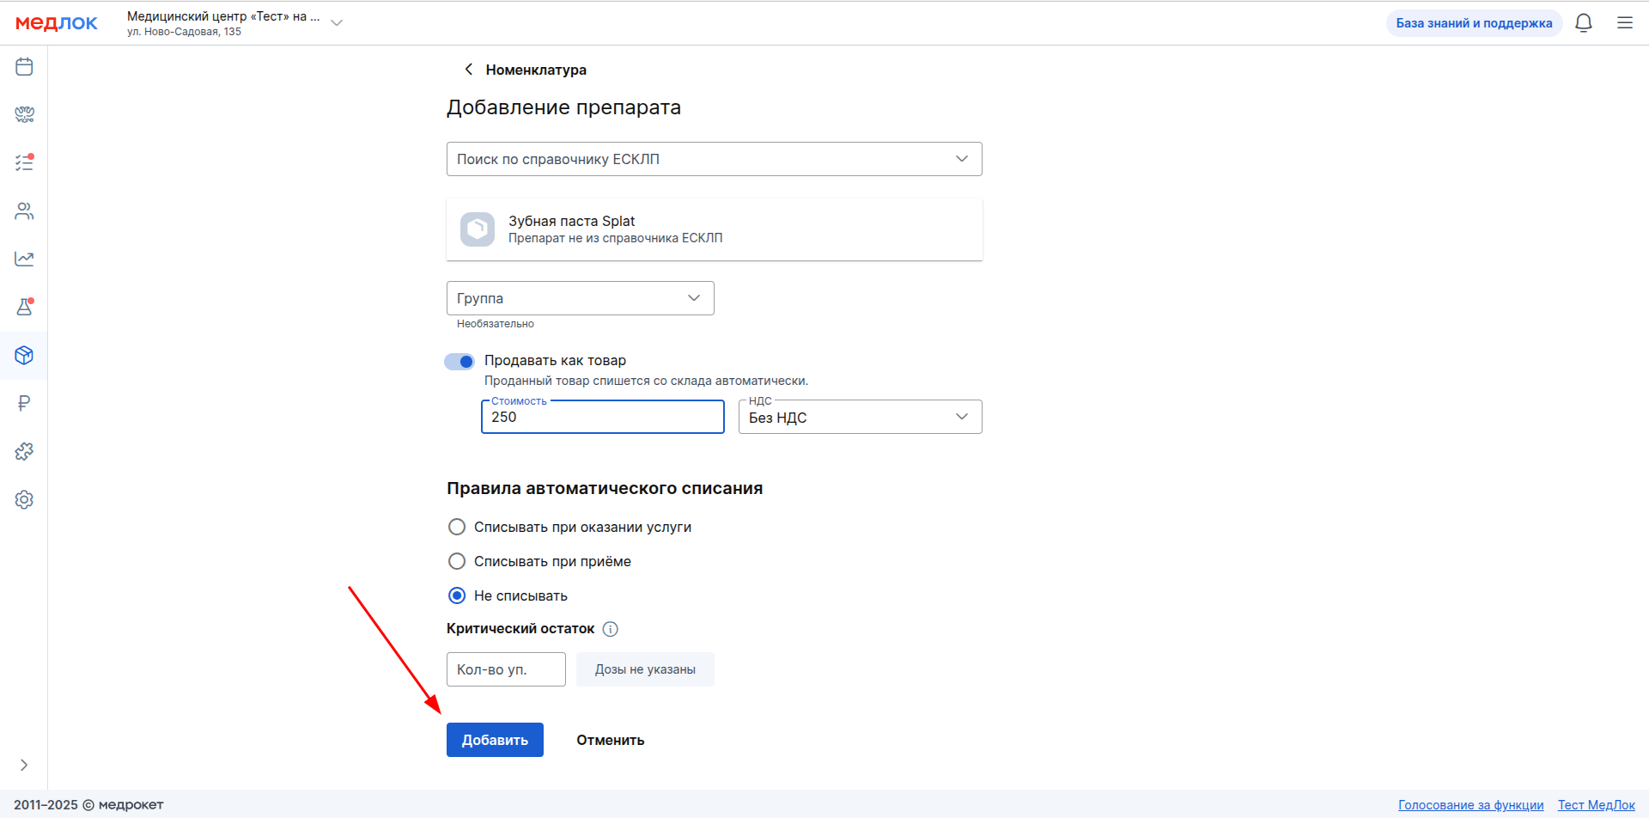Focus the Кол-во уп. input field

click(x=506, y=669)
